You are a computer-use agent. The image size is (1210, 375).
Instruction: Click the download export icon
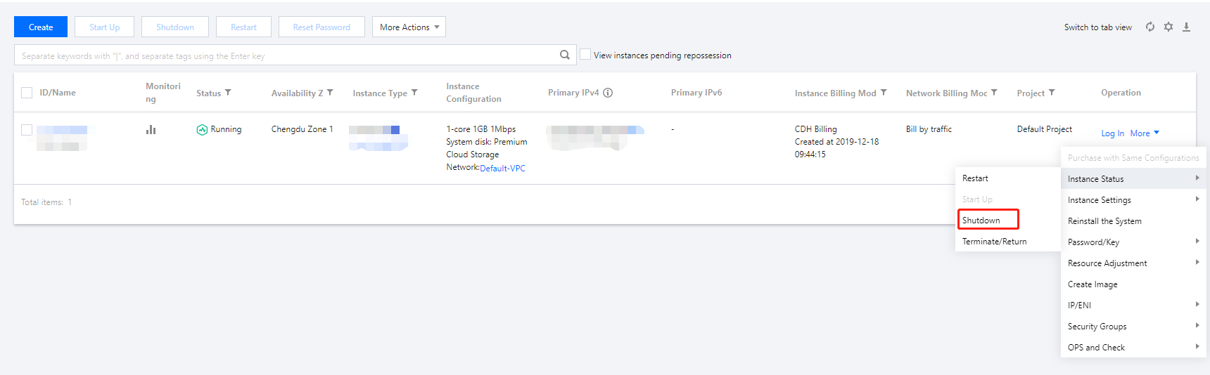click(1186, 27)
